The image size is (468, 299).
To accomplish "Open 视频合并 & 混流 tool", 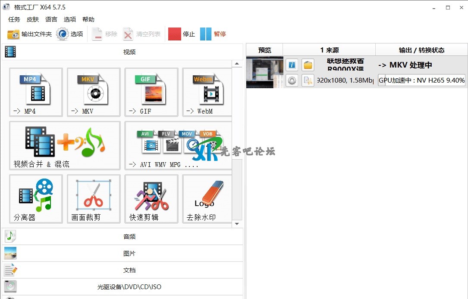I will [x=65, y=145].
